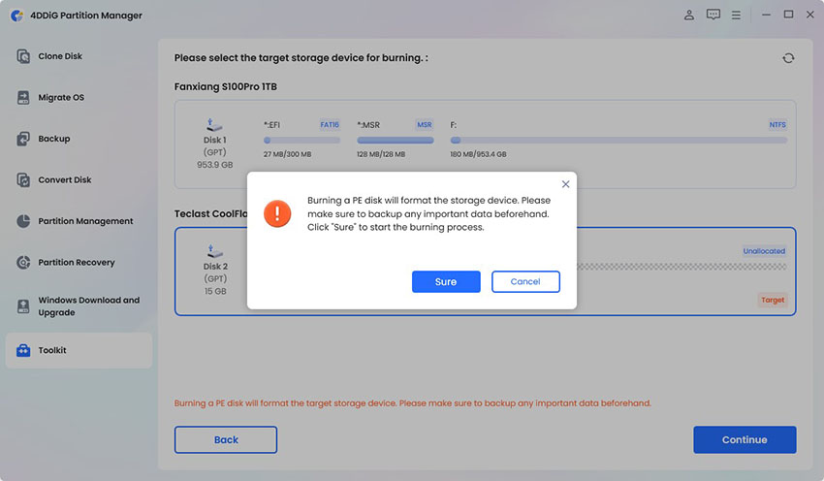824x481 pixels.
Task: Click the F: partition usage bar
Action: click(618, 141)
